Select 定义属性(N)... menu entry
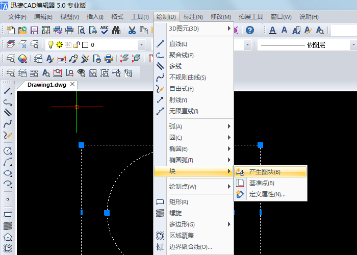 (267, 194)
